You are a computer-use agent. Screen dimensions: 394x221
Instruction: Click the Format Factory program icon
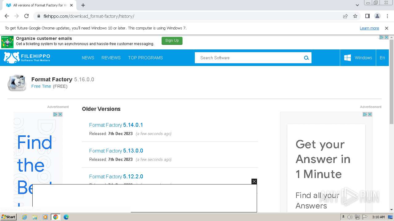[17, 83]
